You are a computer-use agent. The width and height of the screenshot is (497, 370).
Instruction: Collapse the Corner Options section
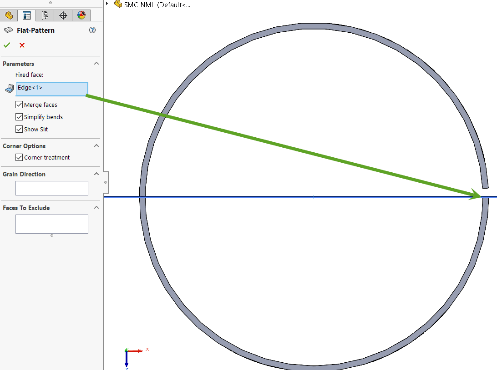pyautogui.click(x=96, y=145)
